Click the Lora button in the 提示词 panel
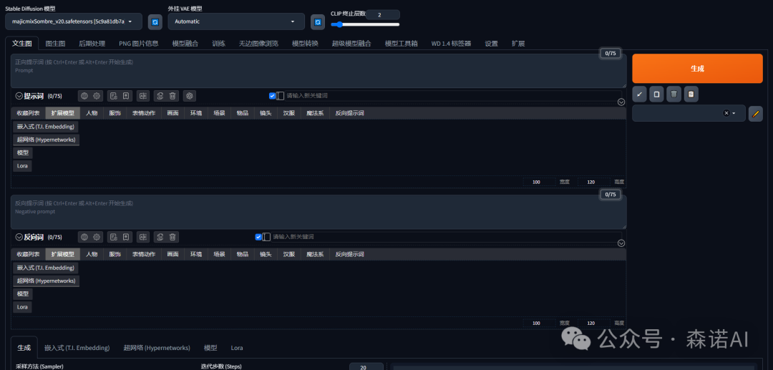The image size is (773, 370). 23,166
